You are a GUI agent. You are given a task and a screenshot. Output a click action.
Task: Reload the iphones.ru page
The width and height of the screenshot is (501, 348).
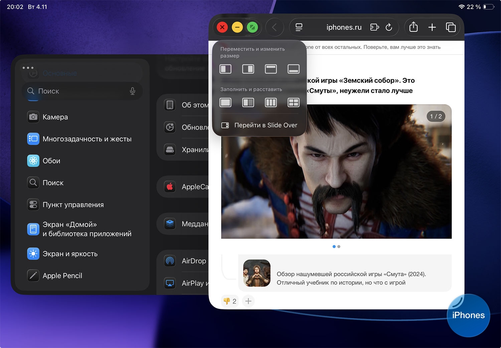[x=389, y=27]
